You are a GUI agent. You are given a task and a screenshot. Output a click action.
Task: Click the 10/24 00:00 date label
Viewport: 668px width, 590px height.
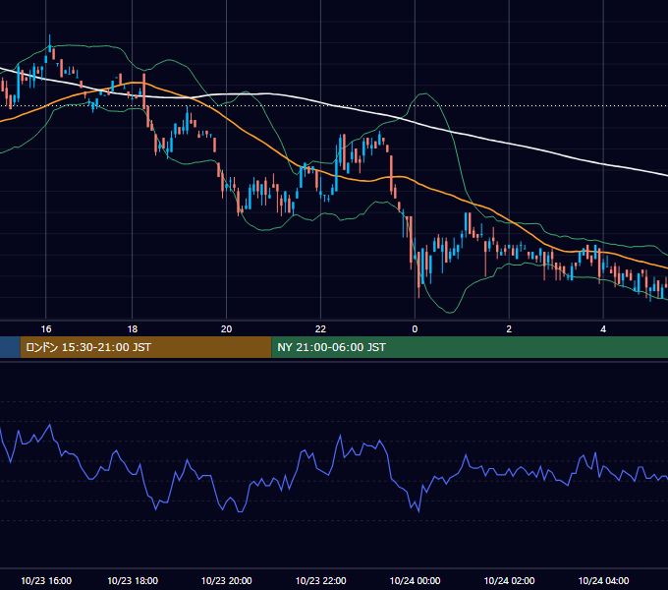[x=415, y=580]
